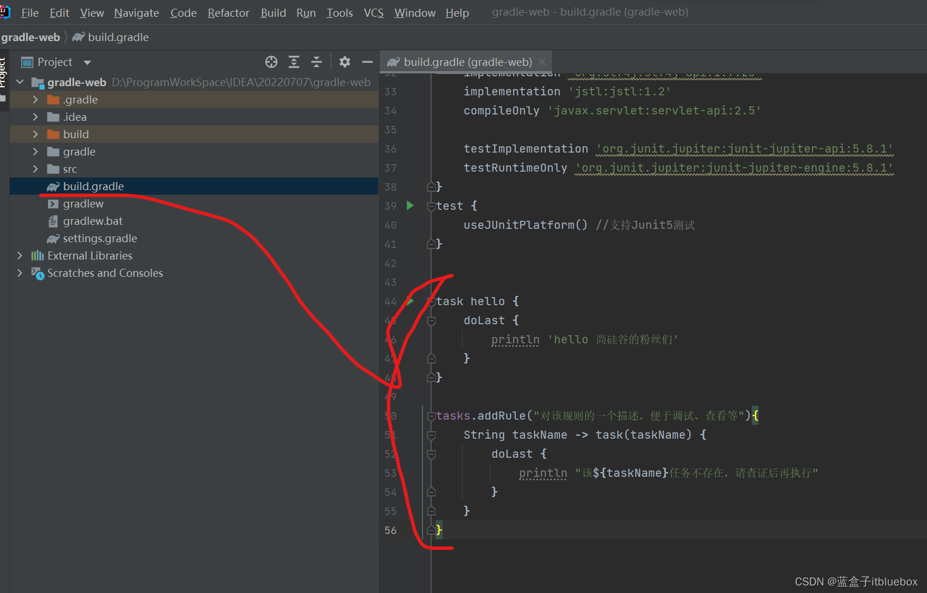Click the gradlew script file icon

pyautogui.click(x=53, y=204)
